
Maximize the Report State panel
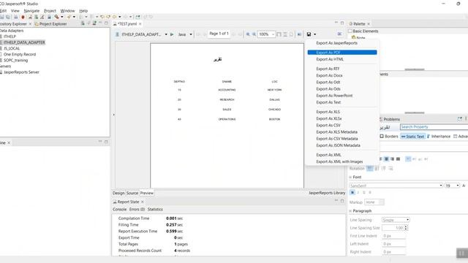pos(342,201)
